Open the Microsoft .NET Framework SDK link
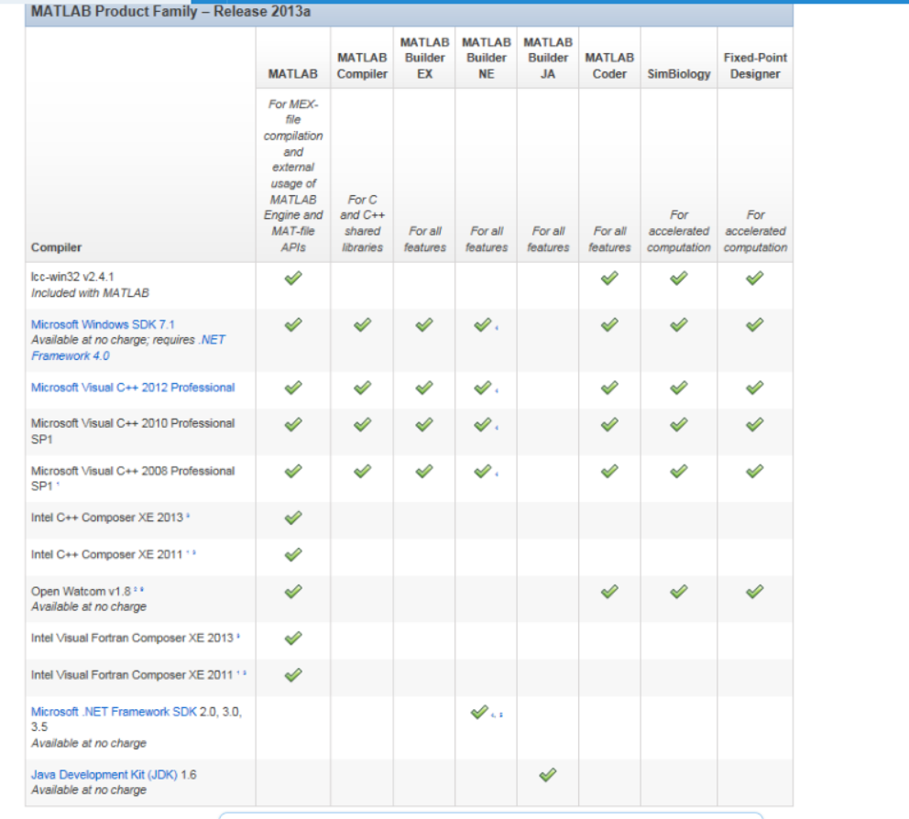This screenshot has width=909, height=819. tap(114, 711)
